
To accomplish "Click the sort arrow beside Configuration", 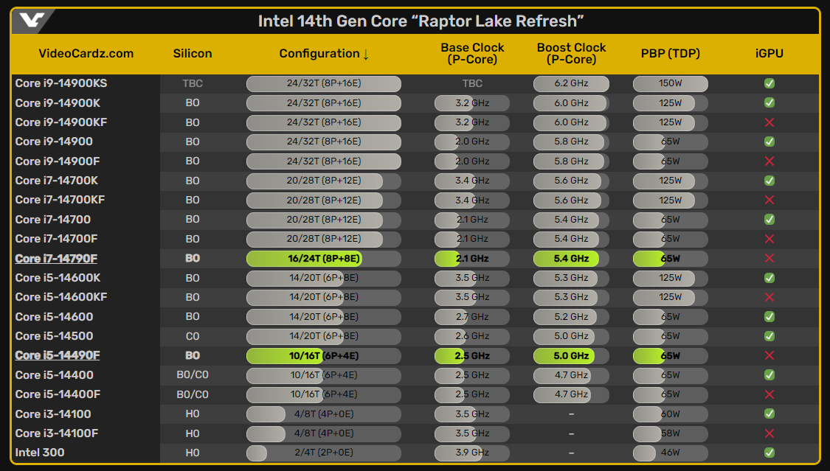I will 366,54.
